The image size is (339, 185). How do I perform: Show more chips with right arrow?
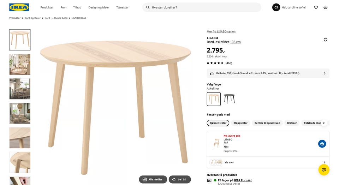[324, 123]
